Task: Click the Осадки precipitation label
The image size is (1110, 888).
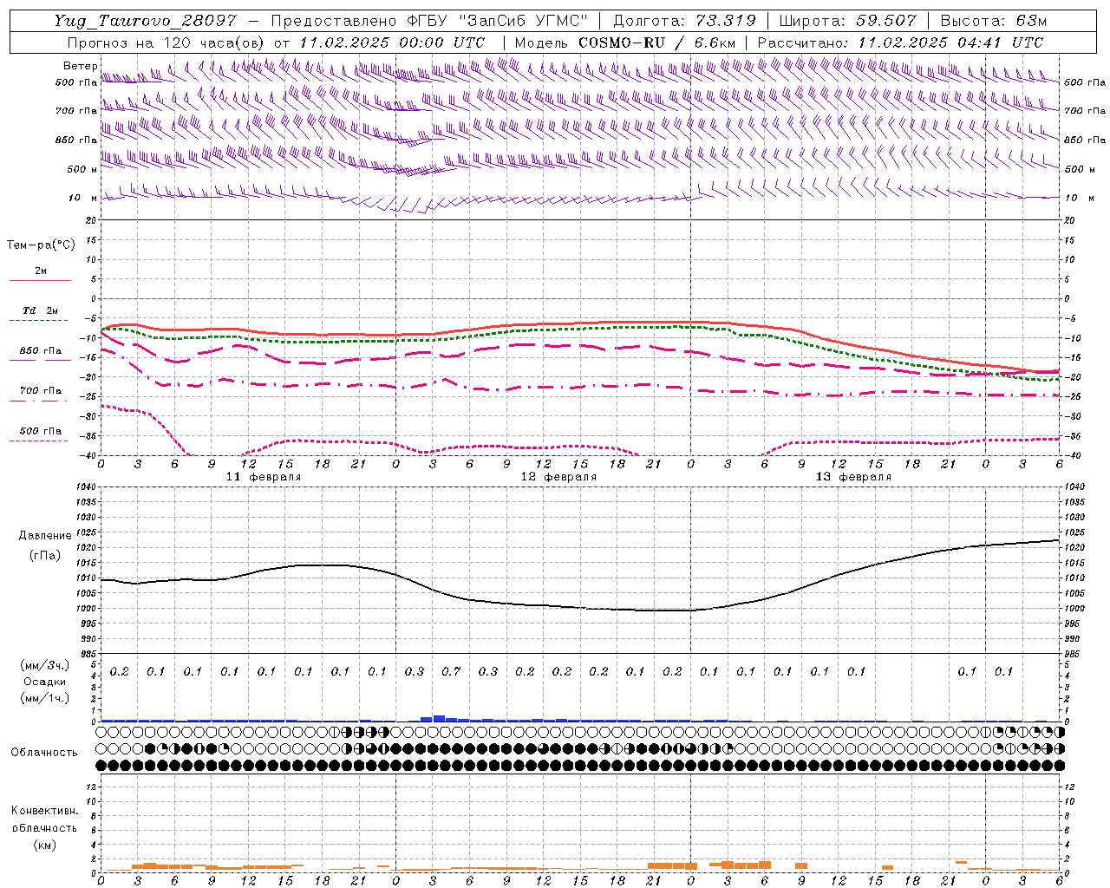Action: 45,682
